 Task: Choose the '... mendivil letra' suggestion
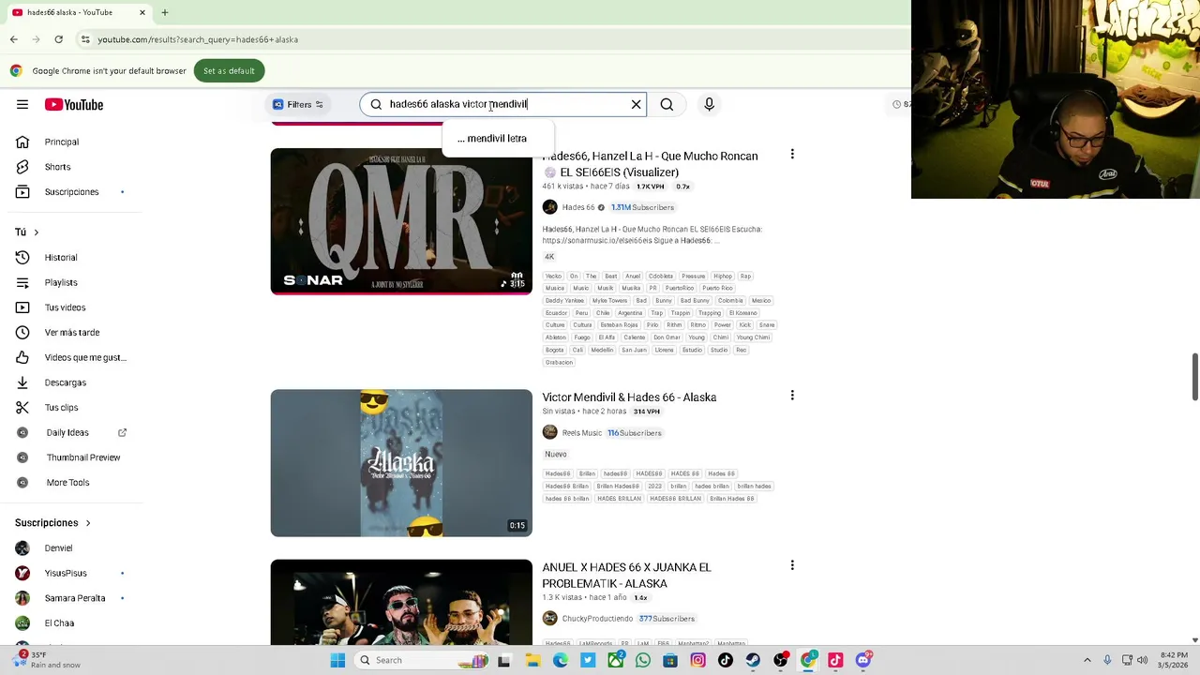pos(492,138)
